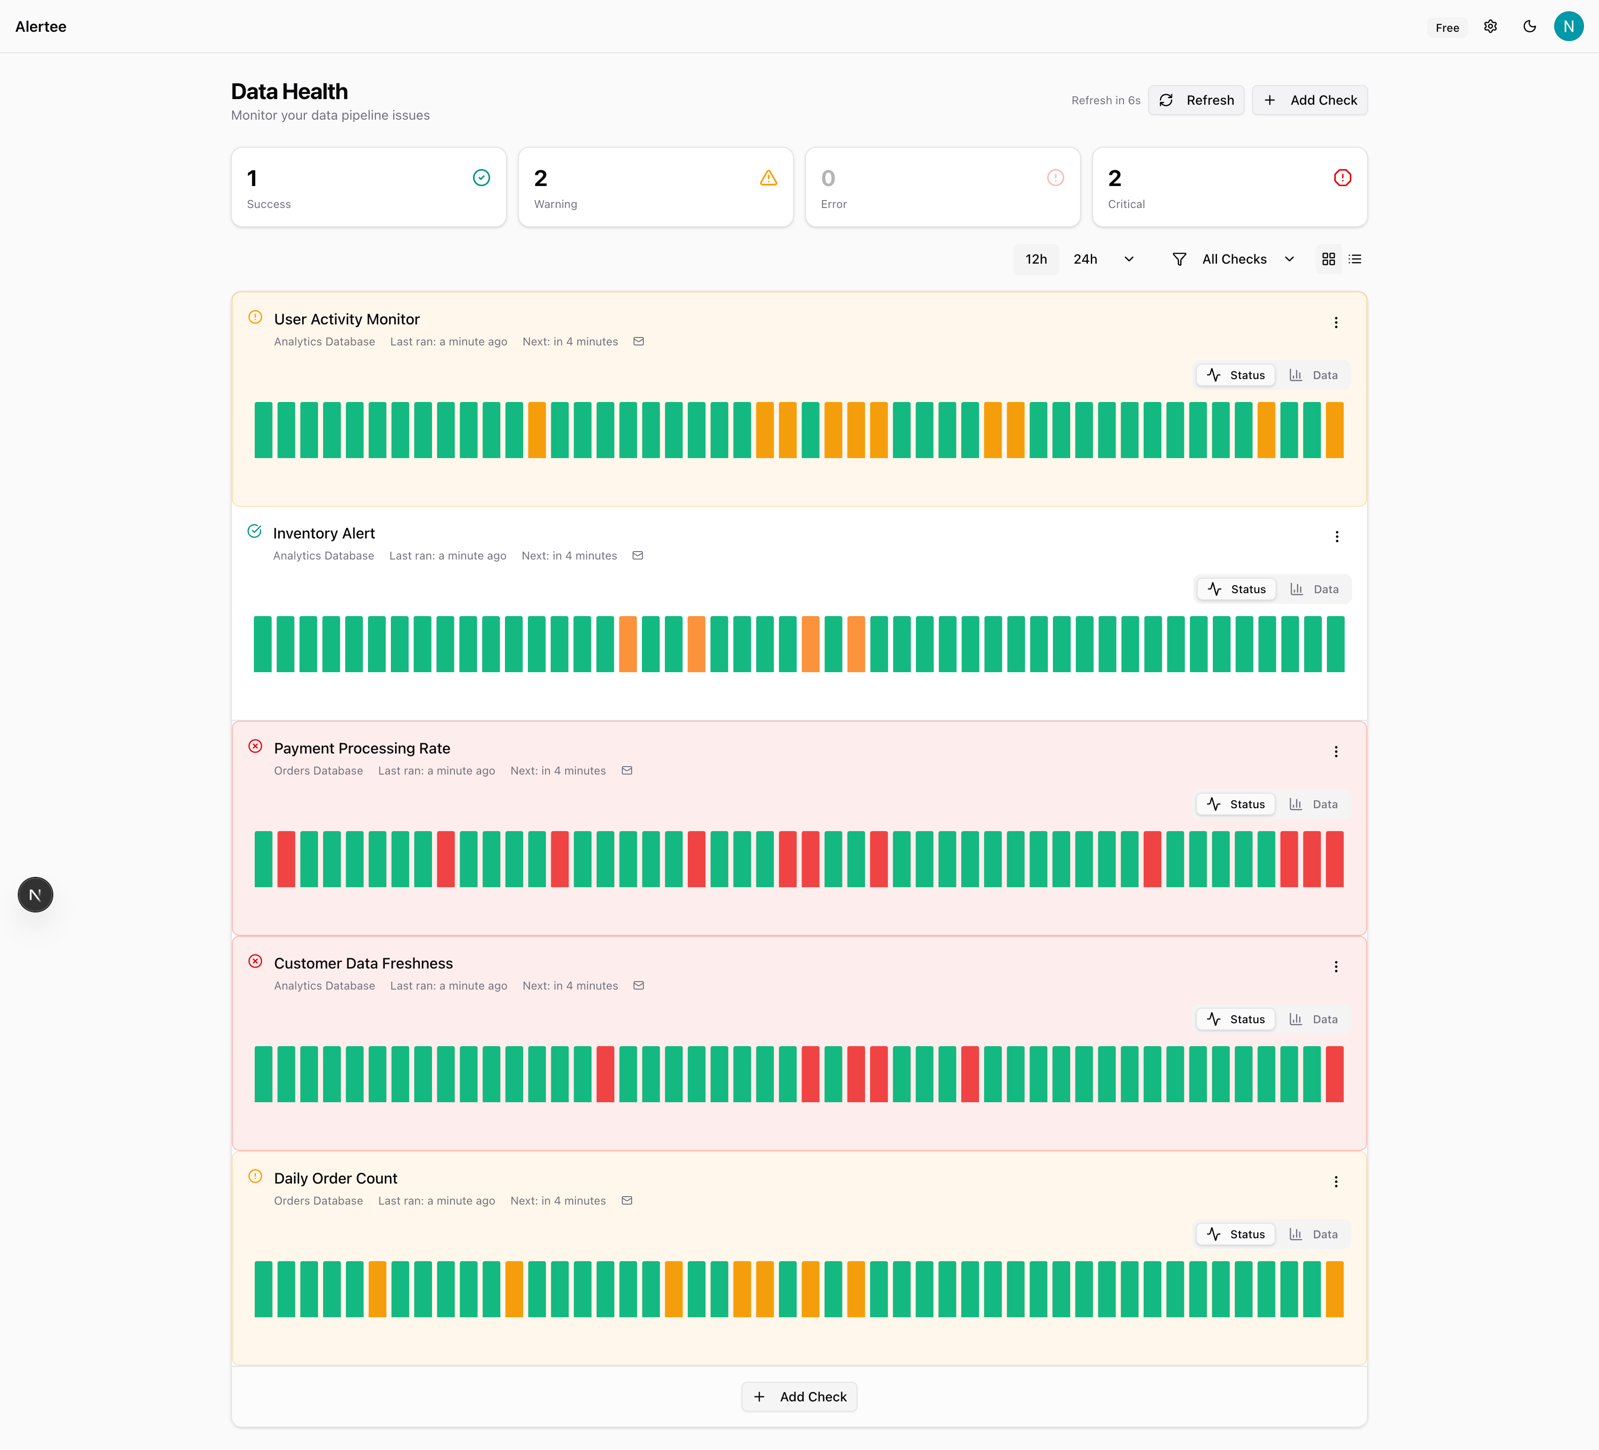Image resolution: width=1599 pixels, height=1450 pixels.
Task: Toggle dark mode moon icon
Action: click(x=1529, y=26)
